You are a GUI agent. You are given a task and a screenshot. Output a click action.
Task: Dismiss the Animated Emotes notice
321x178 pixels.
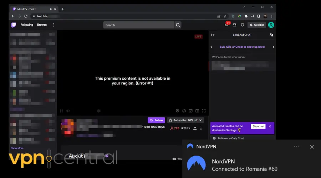pyautogui.click(x=270, y=126)
